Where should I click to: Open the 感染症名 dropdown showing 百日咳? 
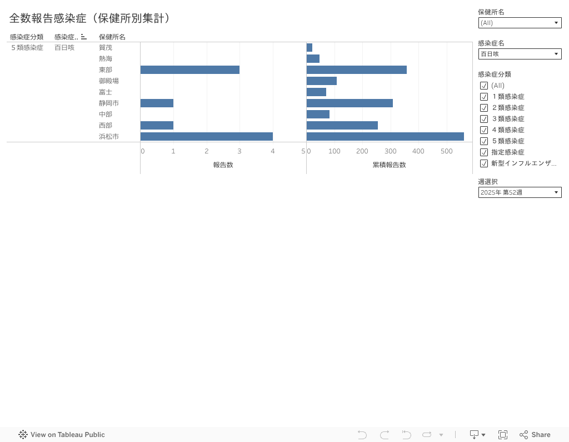[520, 54]
